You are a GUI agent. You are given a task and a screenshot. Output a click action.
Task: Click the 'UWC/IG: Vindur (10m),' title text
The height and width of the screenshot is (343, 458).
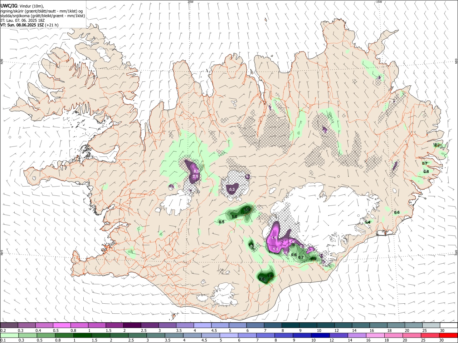pos(22,6)
